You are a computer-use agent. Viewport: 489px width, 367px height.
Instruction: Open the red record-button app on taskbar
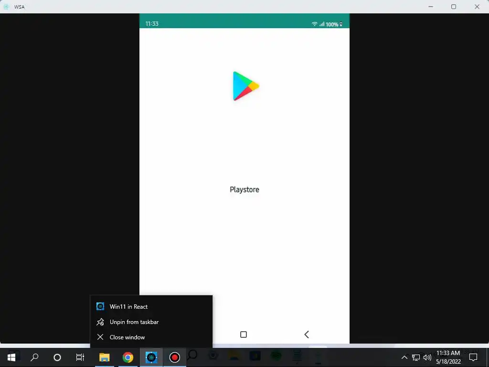[x=175, y=357]
